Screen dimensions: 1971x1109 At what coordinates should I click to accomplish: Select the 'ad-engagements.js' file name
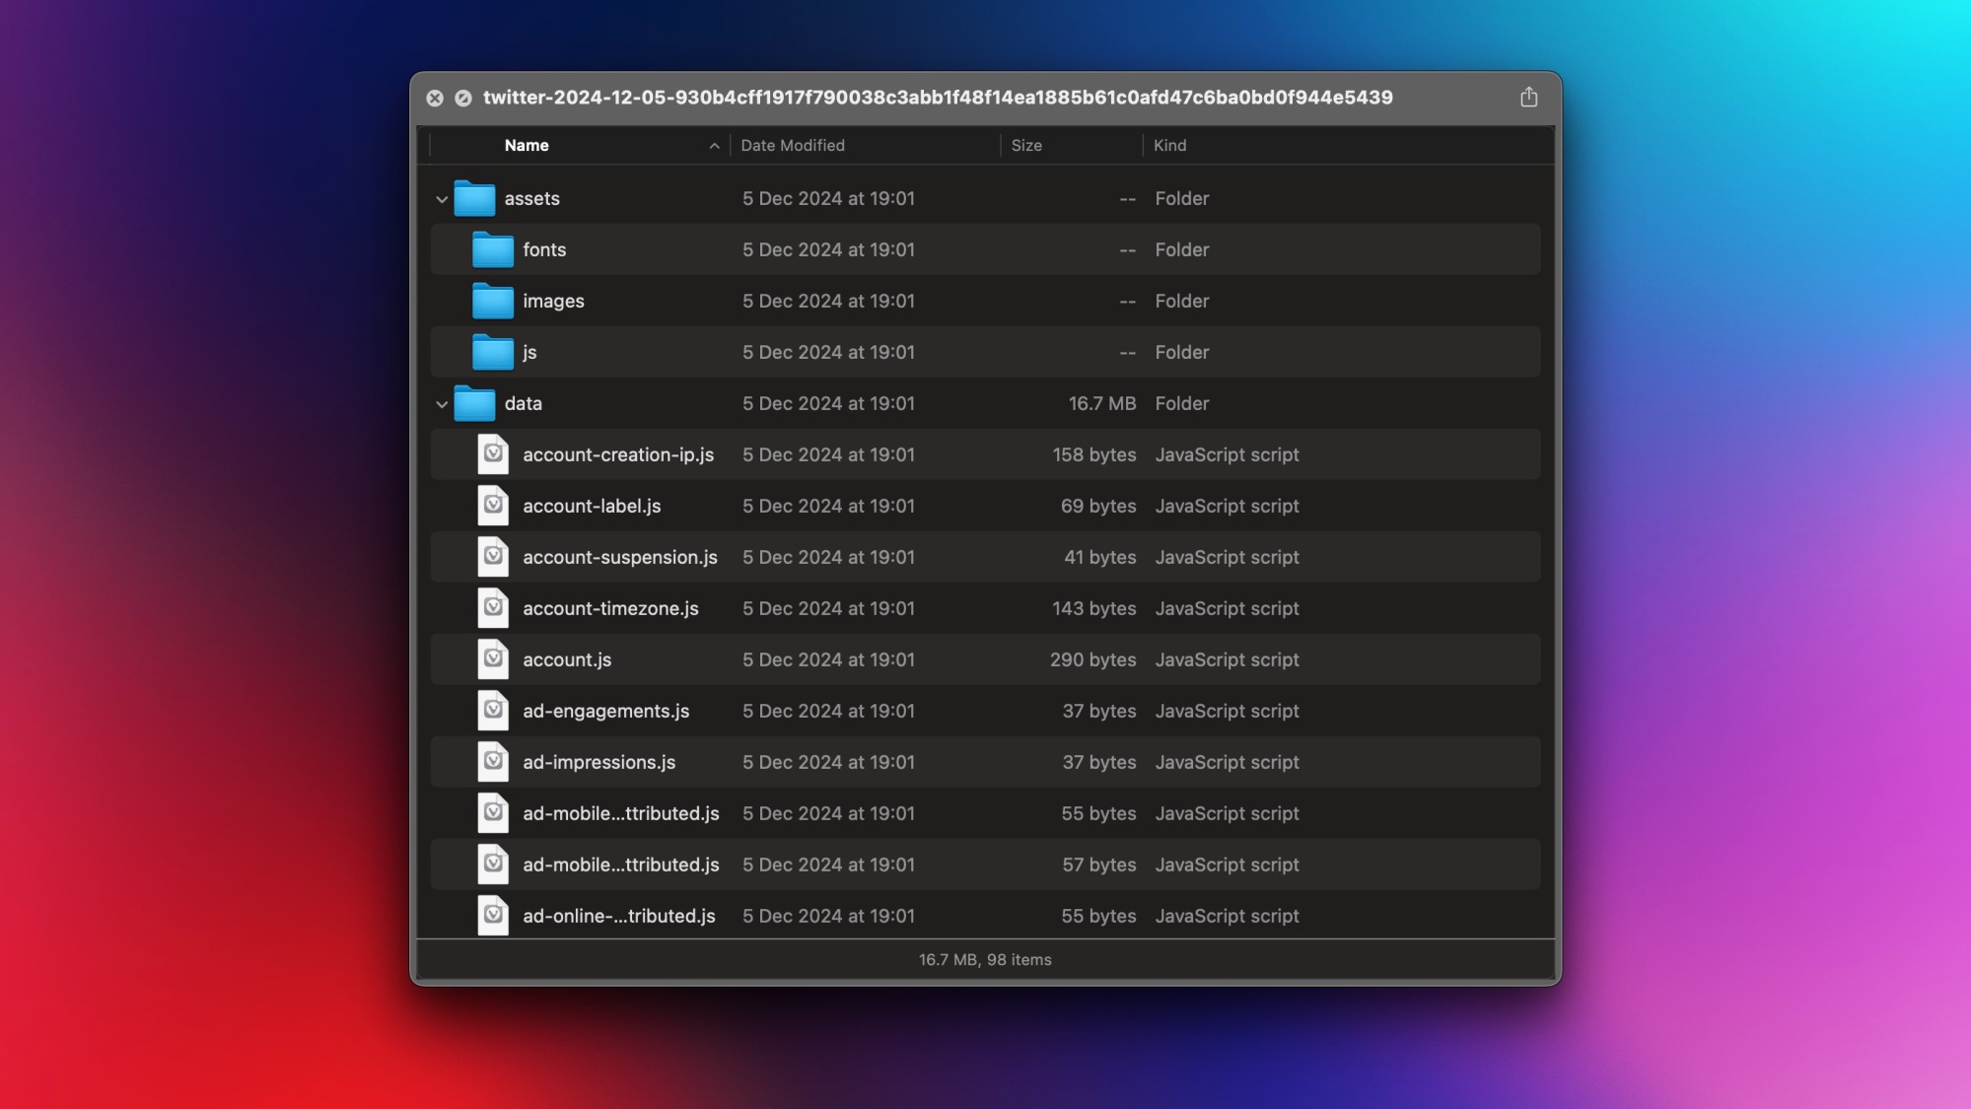tap(605, 711)
